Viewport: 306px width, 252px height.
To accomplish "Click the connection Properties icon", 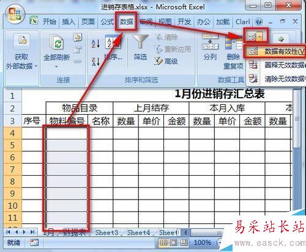I will pos(78,50).
